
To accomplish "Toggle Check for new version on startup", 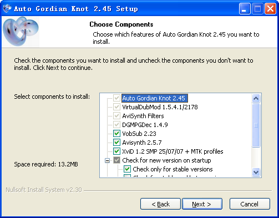I will coord(116,160).
